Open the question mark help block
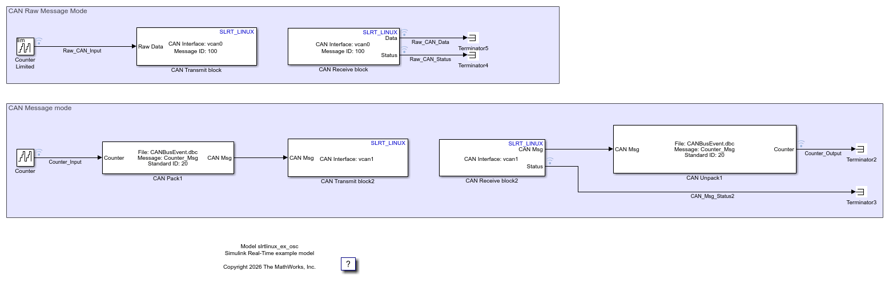The image size is (889, 291). click(x=349, y=264)
